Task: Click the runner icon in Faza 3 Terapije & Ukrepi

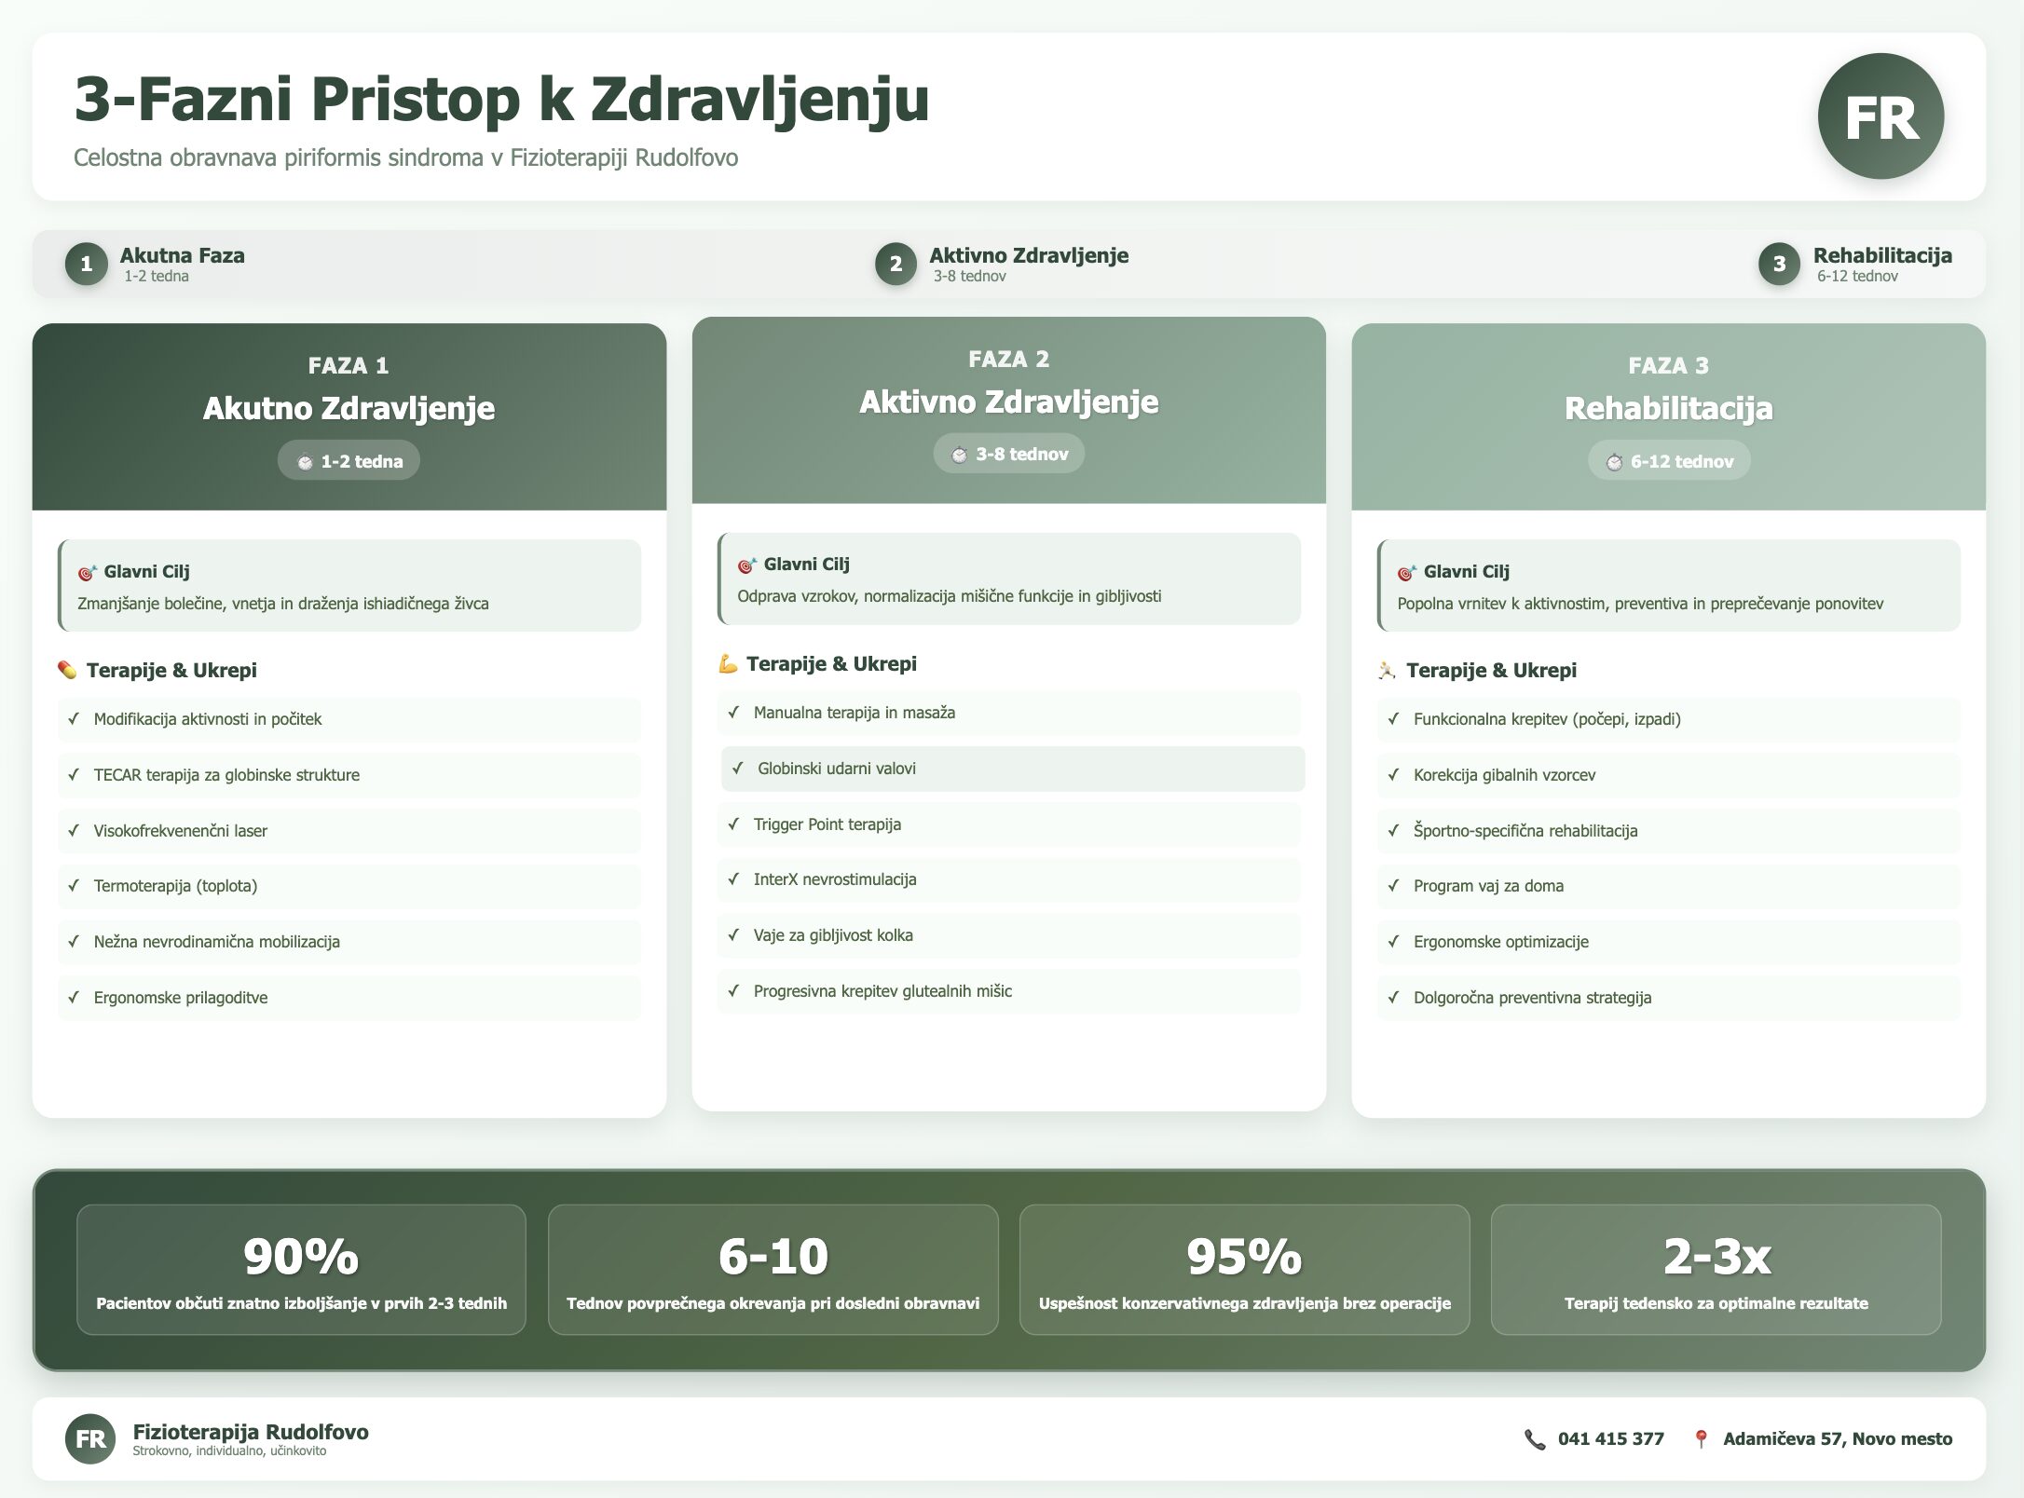Action: [1387, 670]
